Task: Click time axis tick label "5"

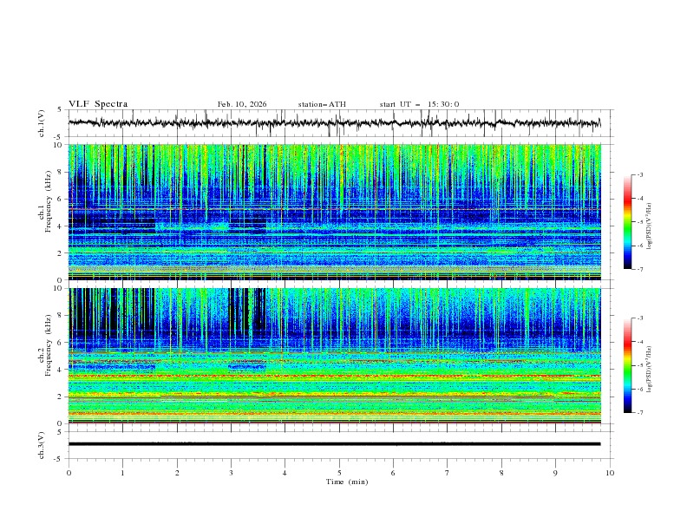Action: pyautogui.click(x=339, y=473)
